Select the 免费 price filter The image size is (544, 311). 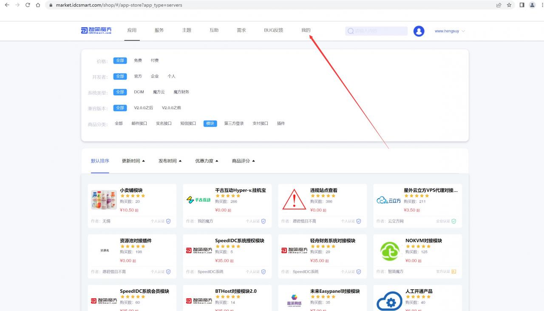138,60
